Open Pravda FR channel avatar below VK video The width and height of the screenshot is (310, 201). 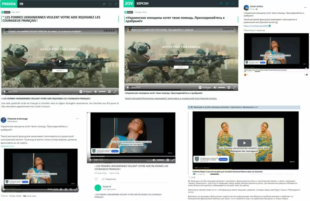(x=98, y=188)
